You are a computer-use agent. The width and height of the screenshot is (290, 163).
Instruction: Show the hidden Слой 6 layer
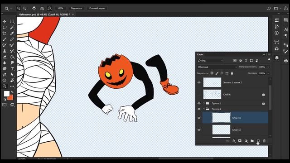[x=199, y=95]
